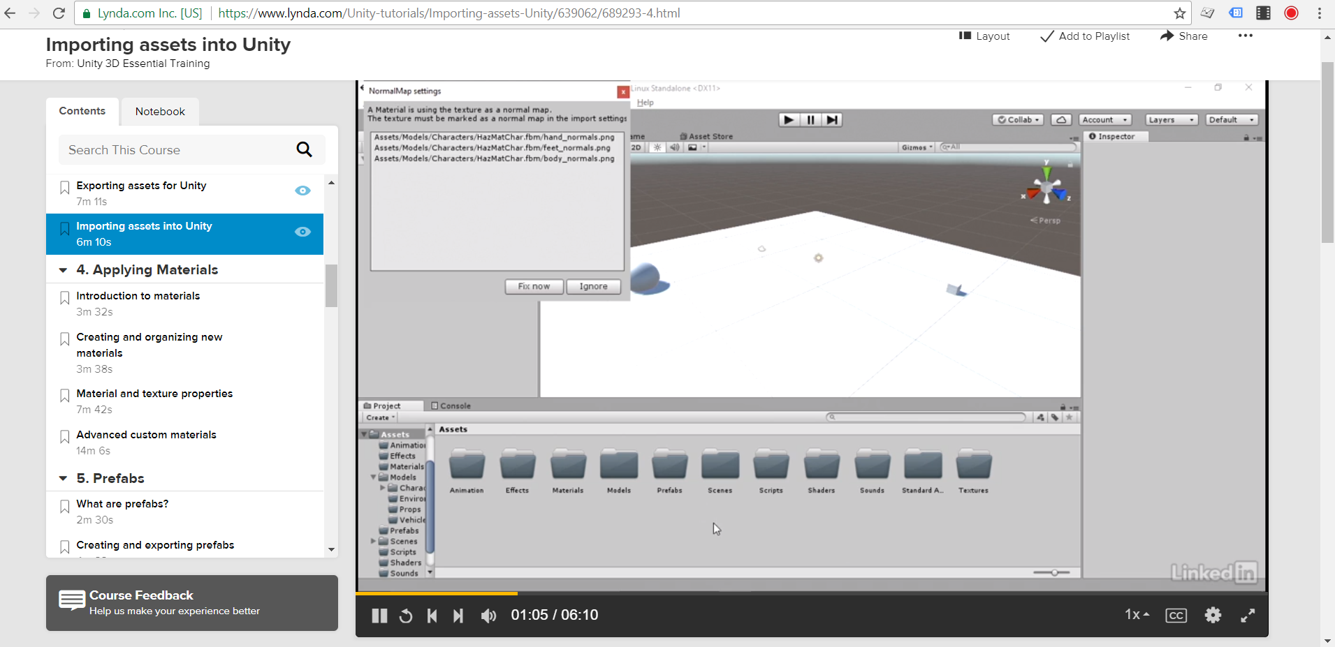Bookmark Material and texture properties
The width and height of the screenshot is (1335, 647).
(x=64, y=396)
